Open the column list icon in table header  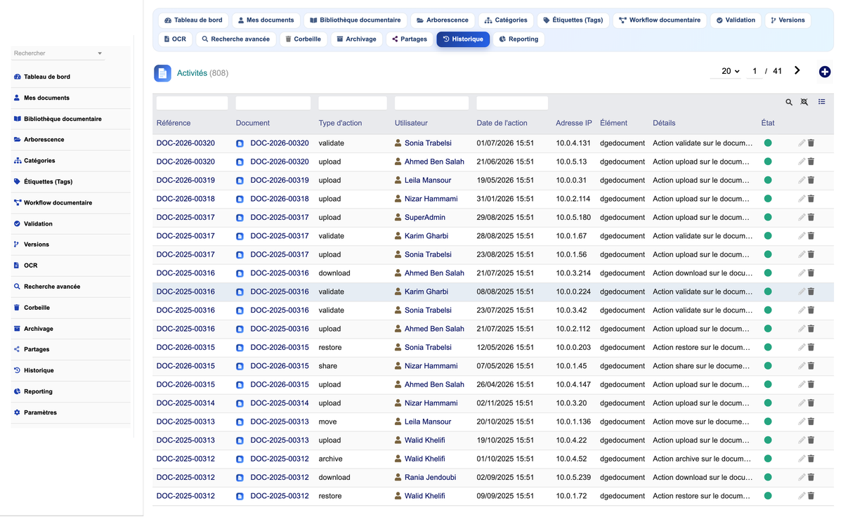click(822, 103)
